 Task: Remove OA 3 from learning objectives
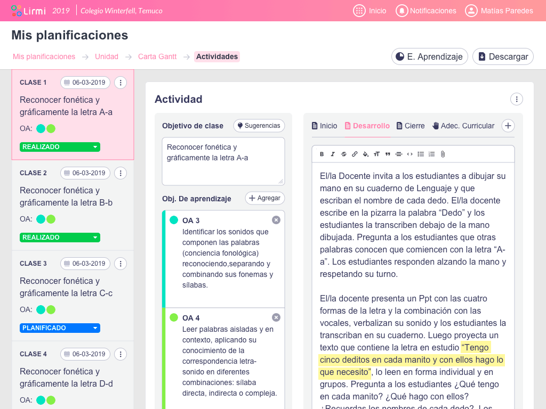point(276,220)
